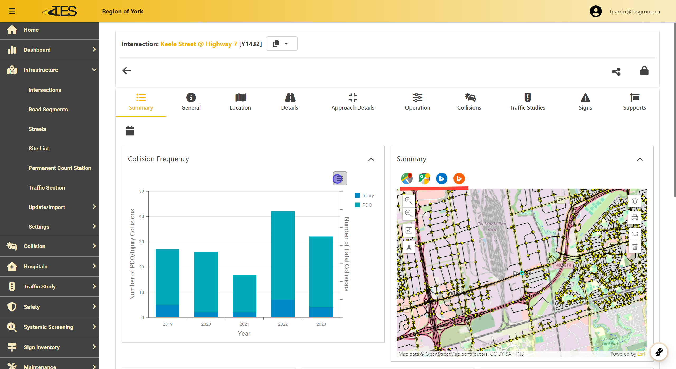Open blue Bing Maps icon
The height and width of the screenshot is (369, 676).
tap(442, 178)
